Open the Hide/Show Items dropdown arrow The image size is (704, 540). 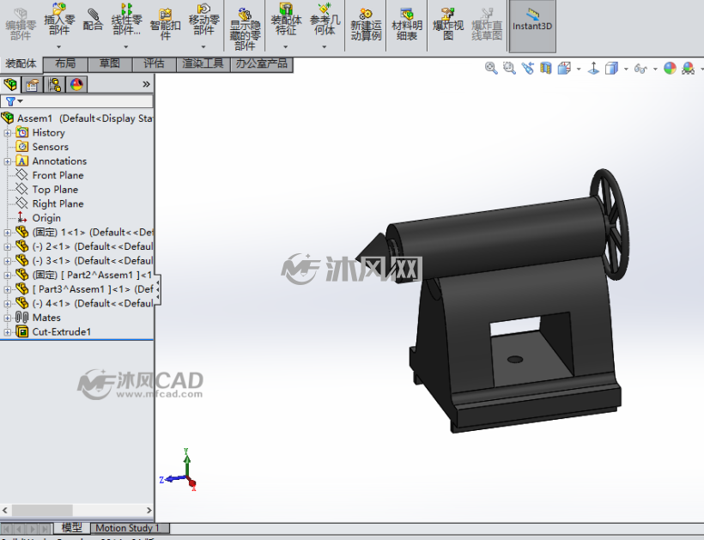(655, 69)
